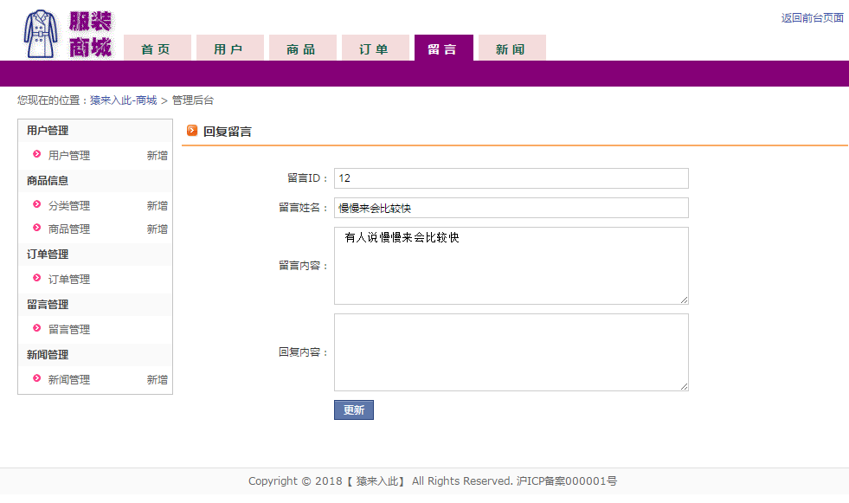849x503 pixels.
Task: Click the pink bullet icon next to 用户管理
Action: [37, 154]
